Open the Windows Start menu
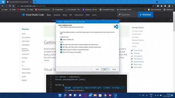This screenshot has height=98, width=175. (60, 95)
